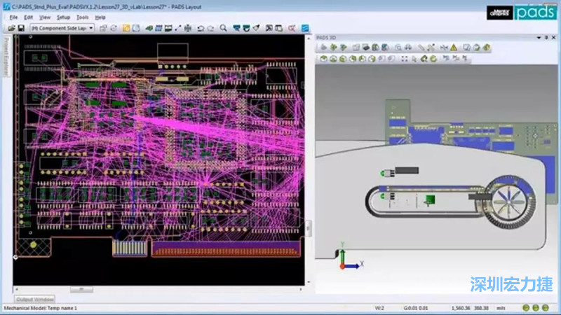The height and width of the screenshot is (315, 561).
Task: Switch to the Output Window tab
Action: pos(35,299)
